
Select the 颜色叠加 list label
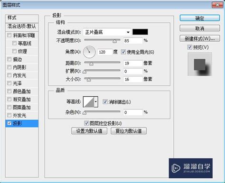[x=22, y=91]
